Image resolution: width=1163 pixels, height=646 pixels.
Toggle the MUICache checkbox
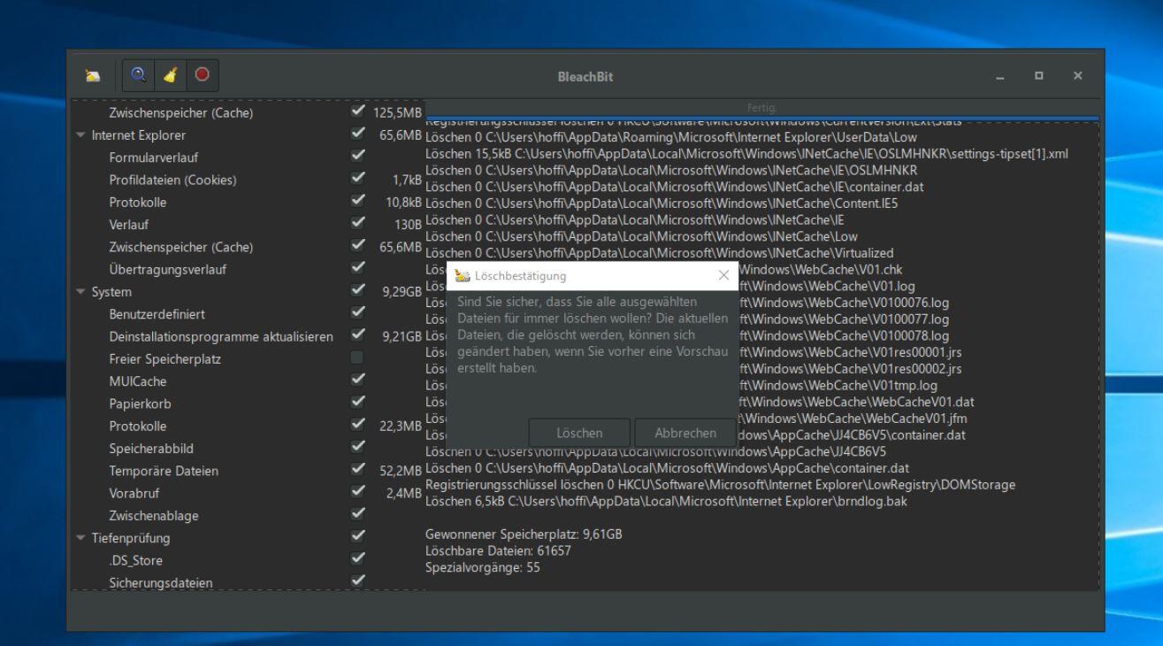point(356,381)
